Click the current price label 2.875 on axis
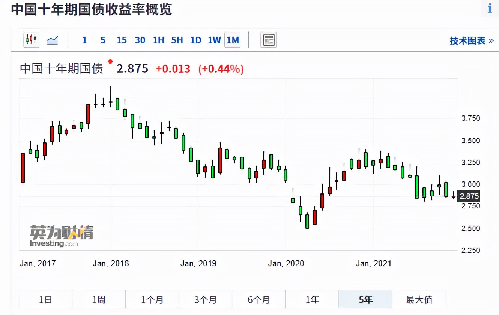The width and height of the screenshot is (499, 315). point(469,196)
